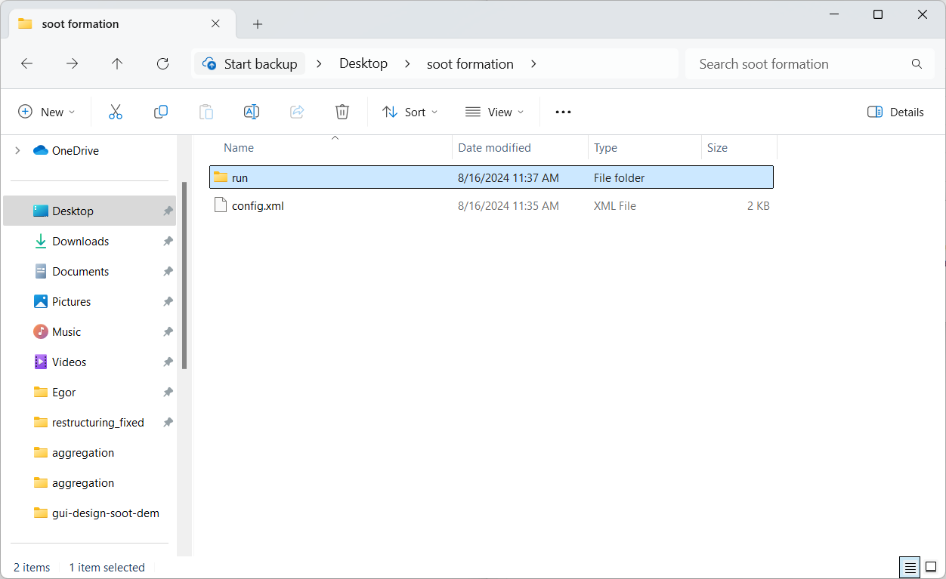Sort by Size column header
Screen dimensions: 946x579
pyautogui.click(x=717, y=148)
